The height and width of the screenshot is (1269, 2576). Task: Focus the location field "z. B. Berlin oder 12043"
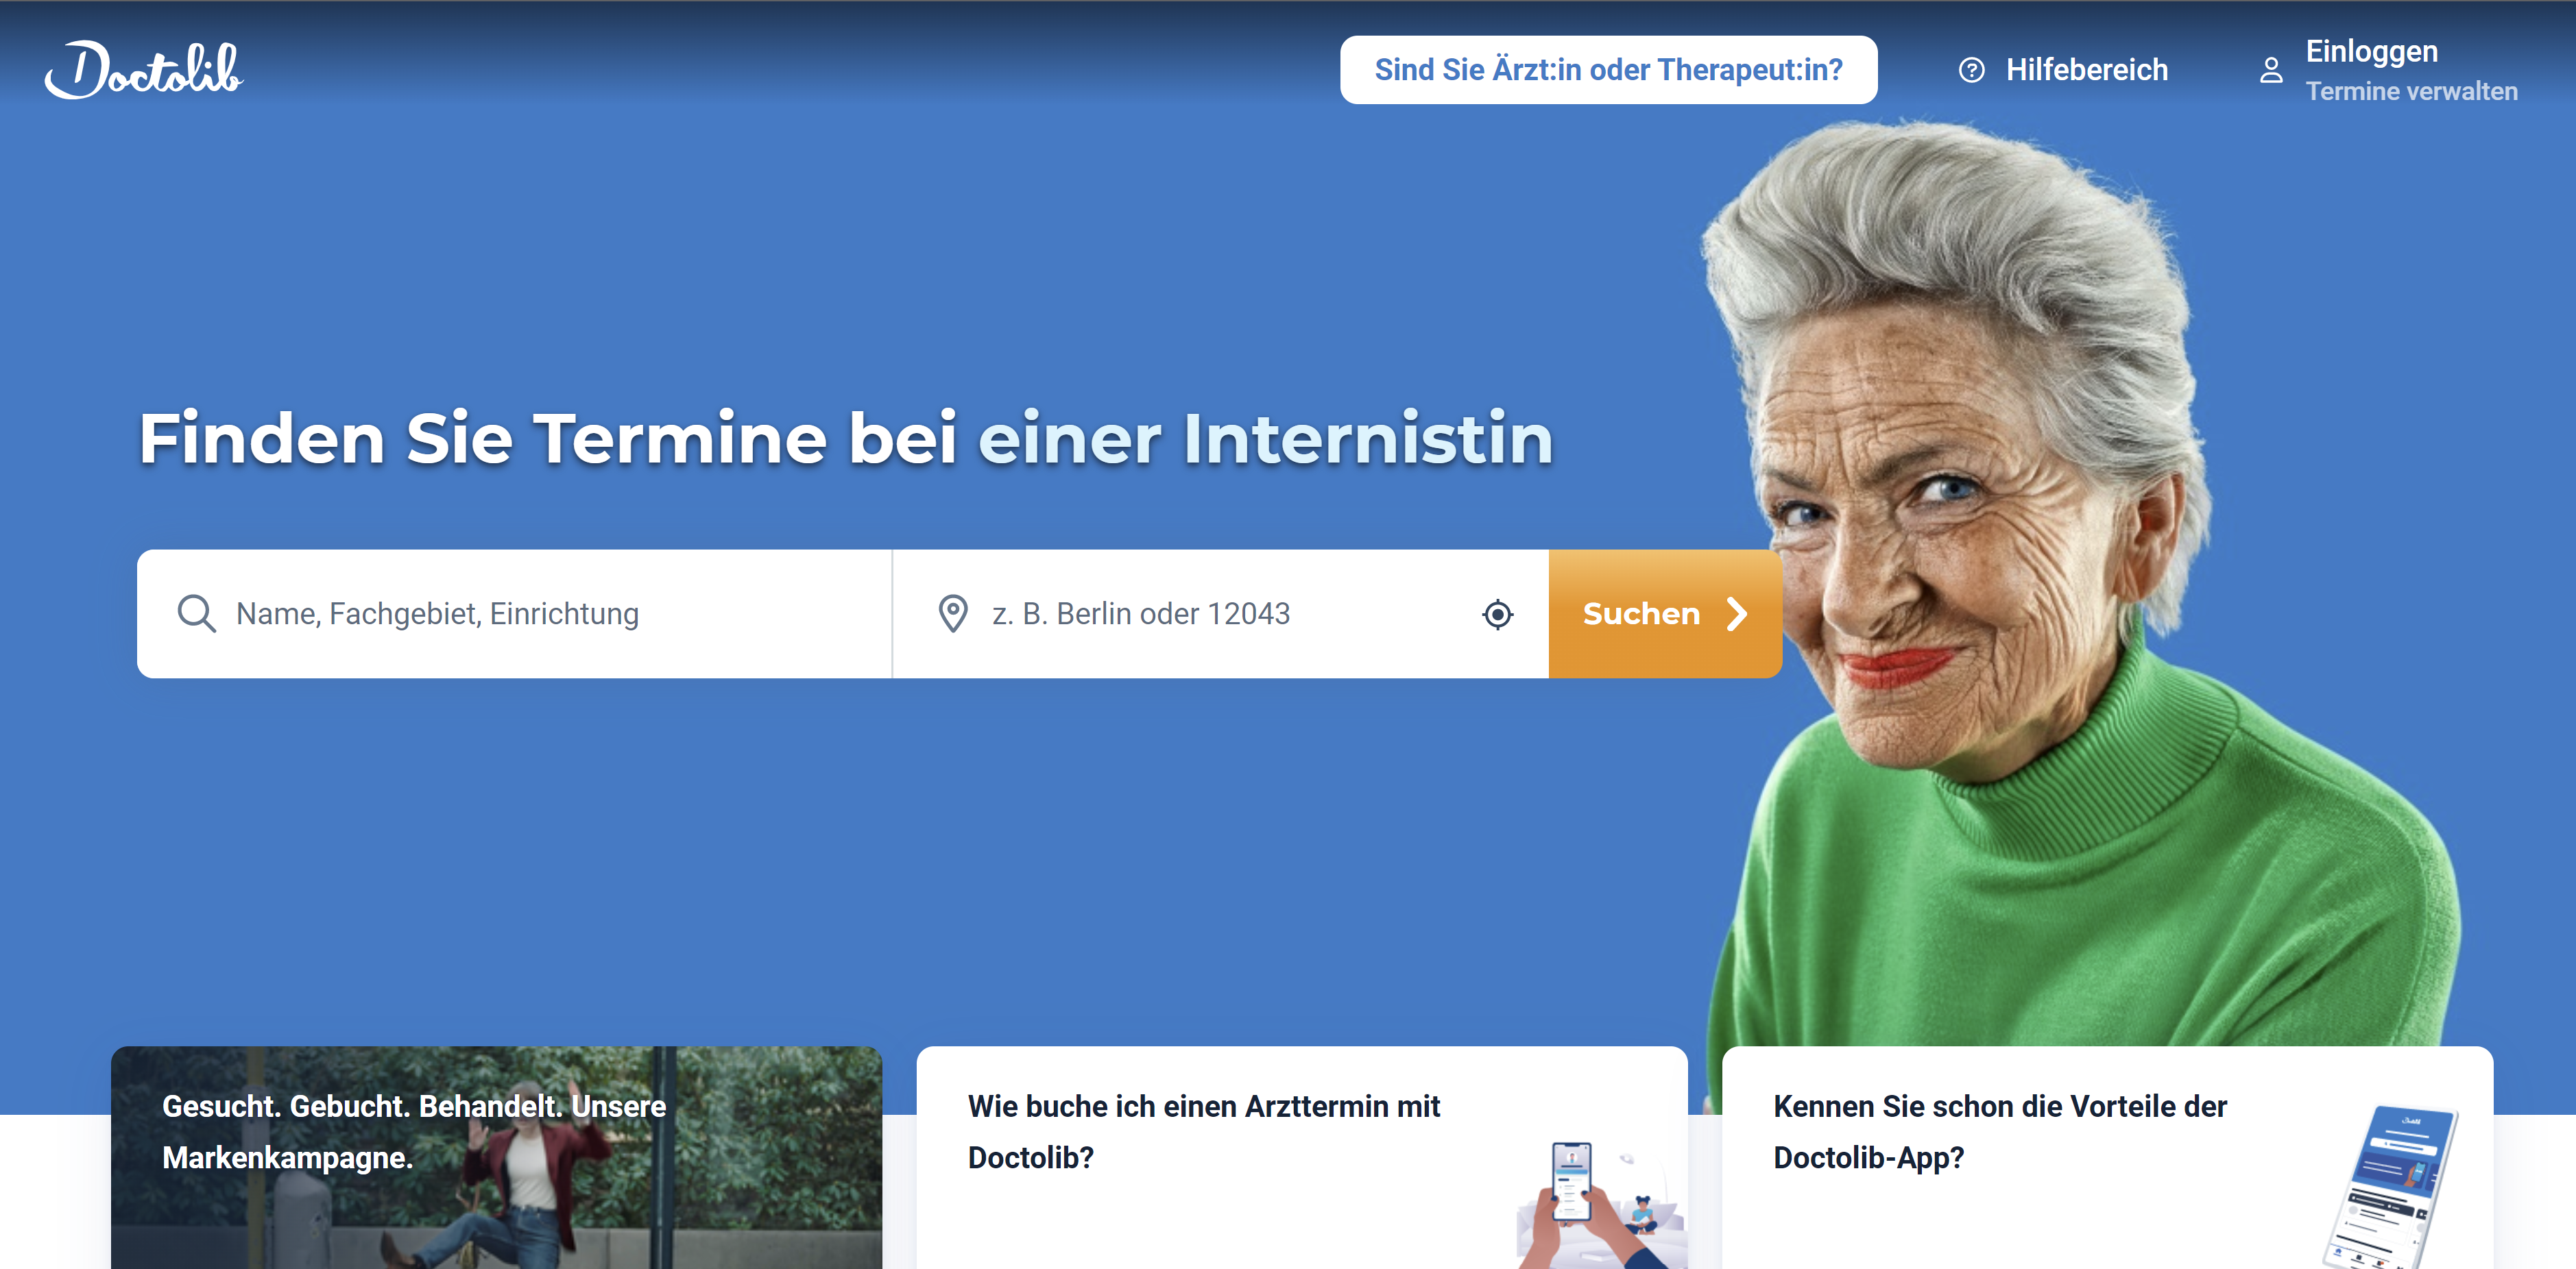1220,613
